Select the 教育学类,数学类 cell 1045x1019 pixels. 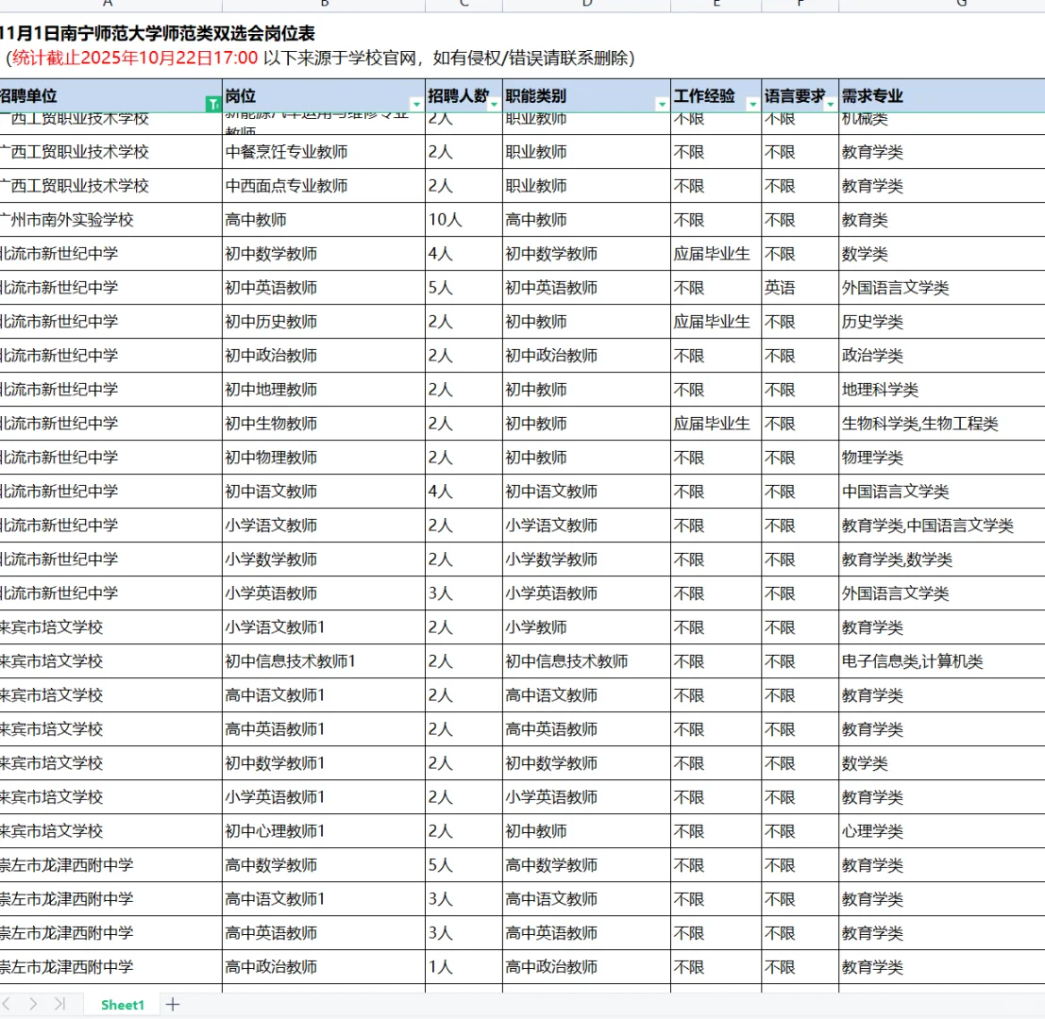tap(941, 560)
